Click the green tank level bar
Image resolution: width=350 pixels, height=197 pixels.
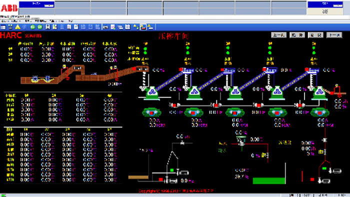pos(269,180)
